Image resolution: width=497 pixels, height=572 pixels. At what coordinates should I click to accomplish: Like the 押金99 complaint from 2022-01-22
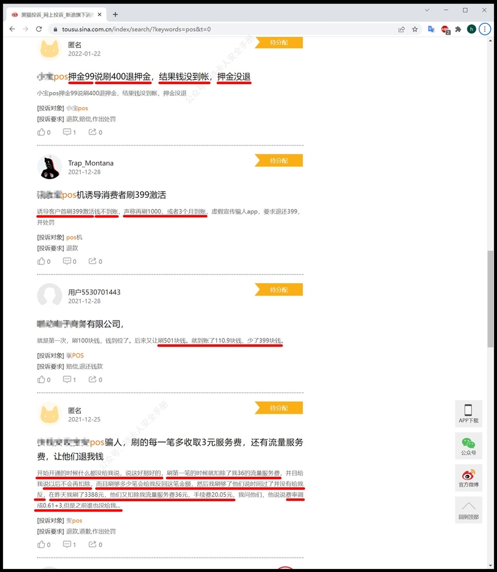point(44,132)
